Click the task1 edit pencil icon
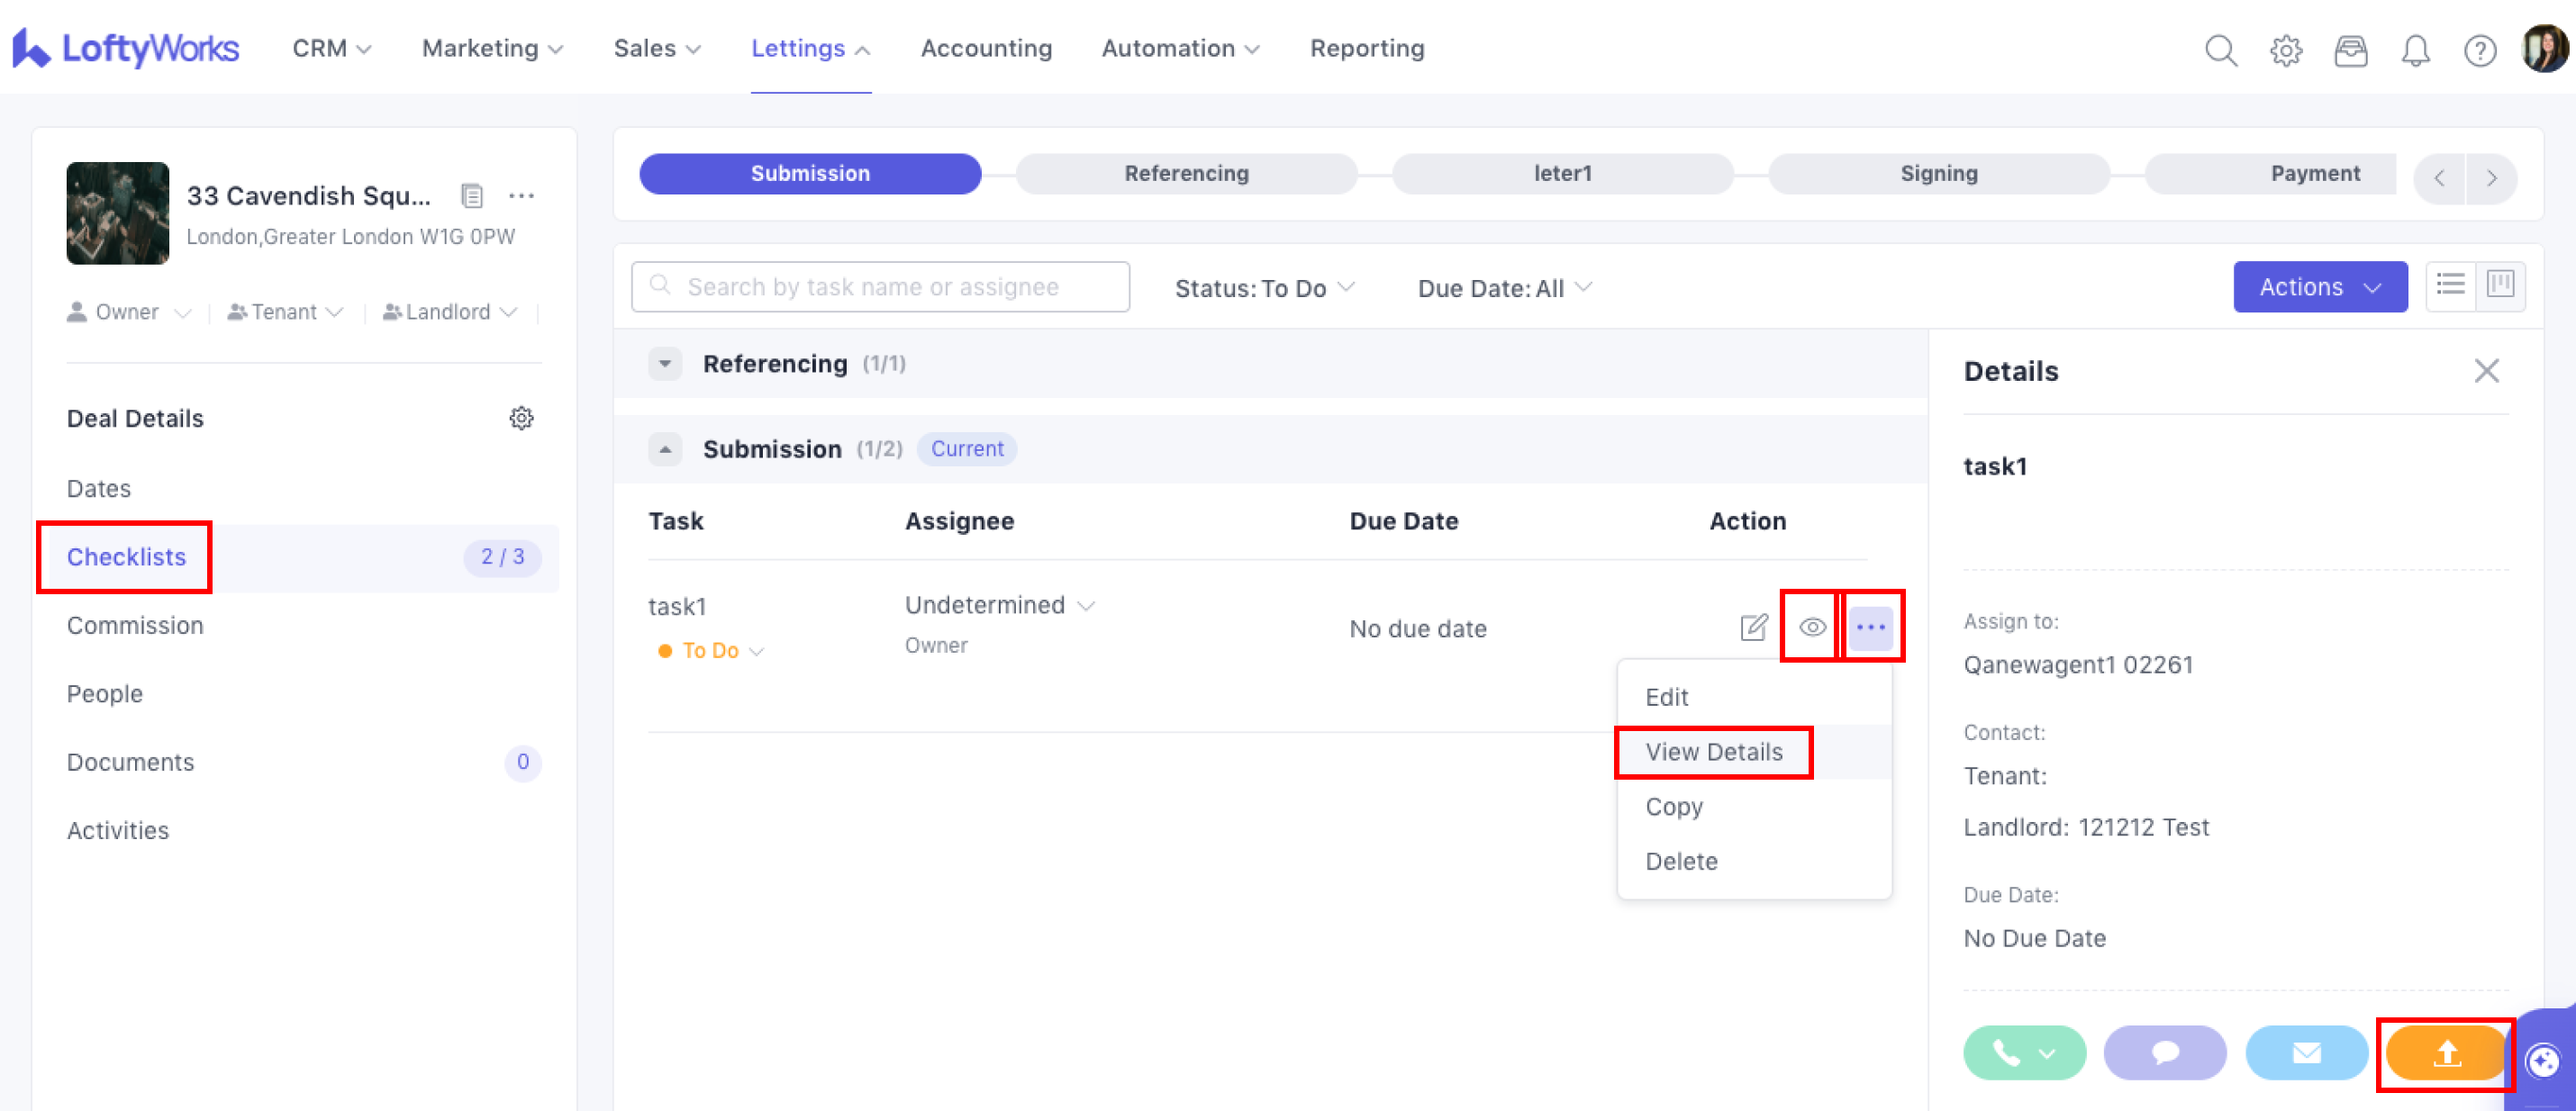This screenshot has height=1111, width=2576. tap(1753, 627)
